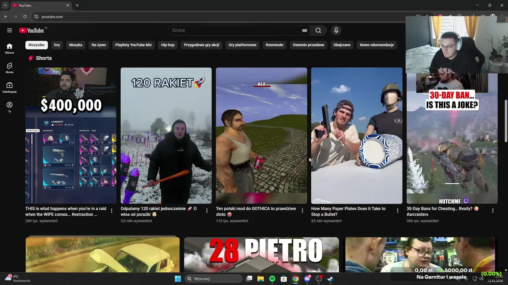View site information icon in the address bar
Viewport: 508px width, 285px height.
tap(36, 17)
